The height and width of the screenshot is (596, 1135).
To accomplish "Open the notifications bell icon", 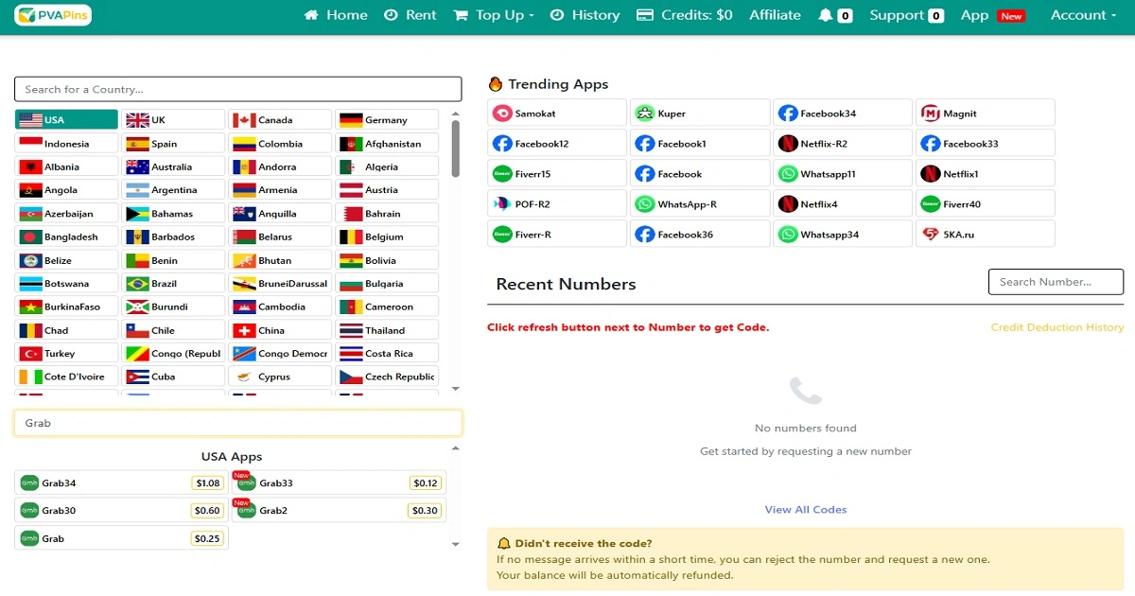I will point(826,15).
